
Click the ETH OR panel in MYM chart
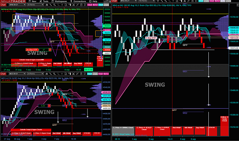coord(88,64)
